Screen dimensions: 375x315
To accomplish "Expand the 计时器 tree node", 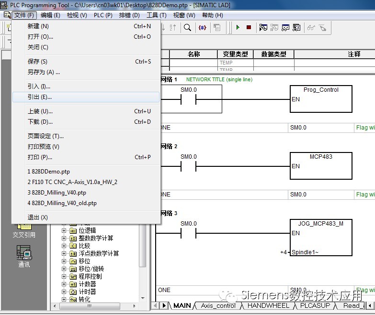I will 64,292.
